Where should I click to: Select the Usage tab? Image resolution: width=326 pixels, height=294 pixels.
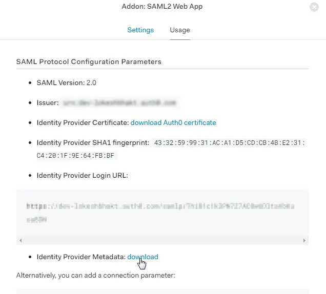[x=180, y=30]
